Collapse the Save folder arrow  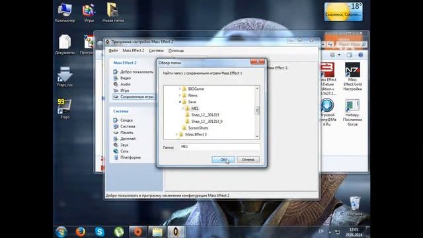pyautogui.click(x=180, y=102)
